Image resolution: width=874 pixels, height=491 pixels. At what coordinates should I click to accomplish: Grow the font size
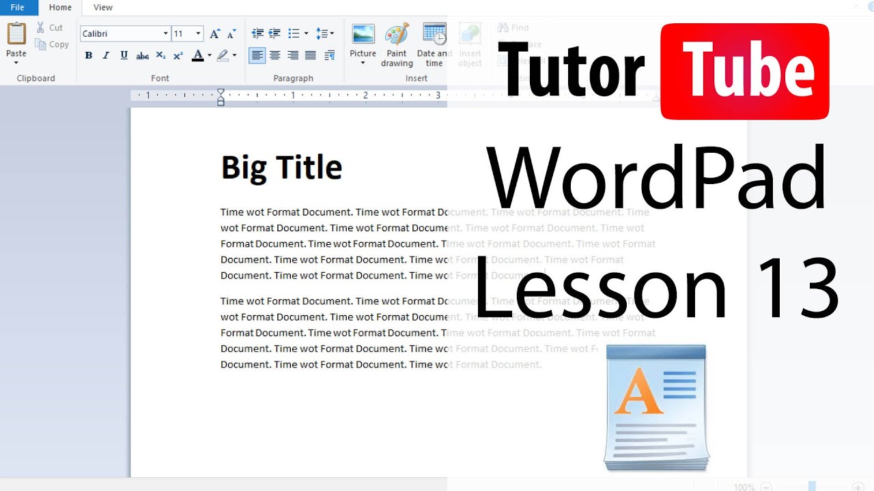click(x=214, y=33)
